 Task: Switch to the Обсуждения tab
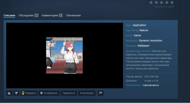click(x=28, y=15)
